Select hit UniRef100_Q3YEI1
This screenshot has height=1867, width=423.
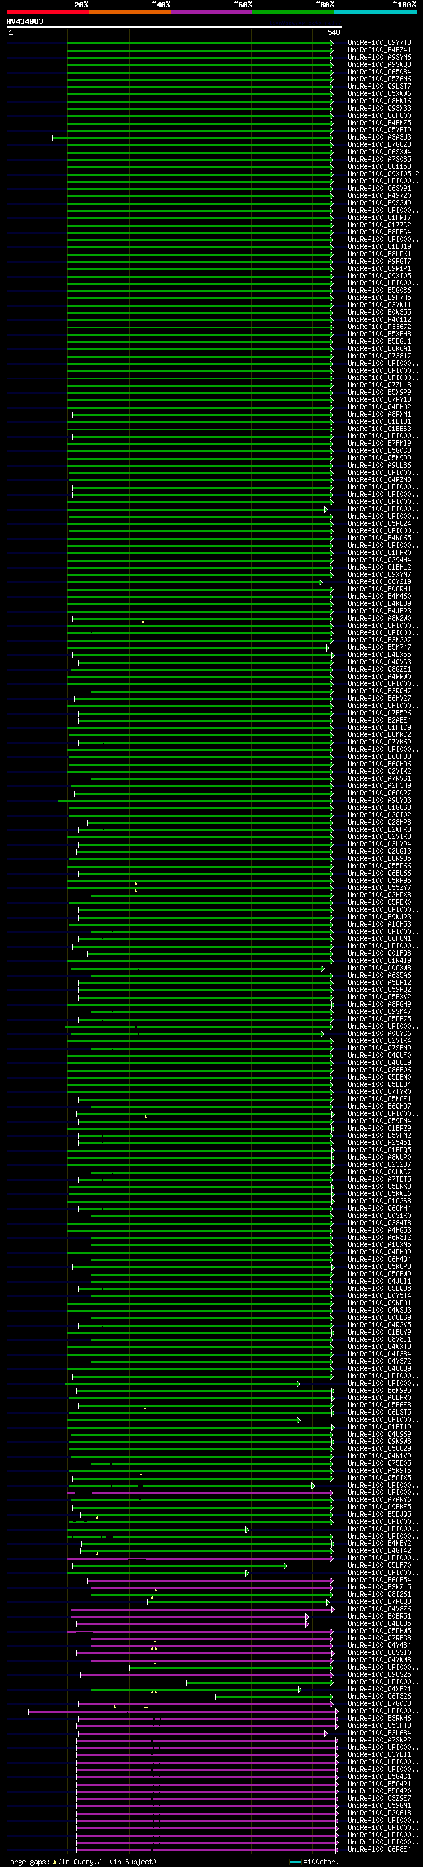pos(379,1755)
